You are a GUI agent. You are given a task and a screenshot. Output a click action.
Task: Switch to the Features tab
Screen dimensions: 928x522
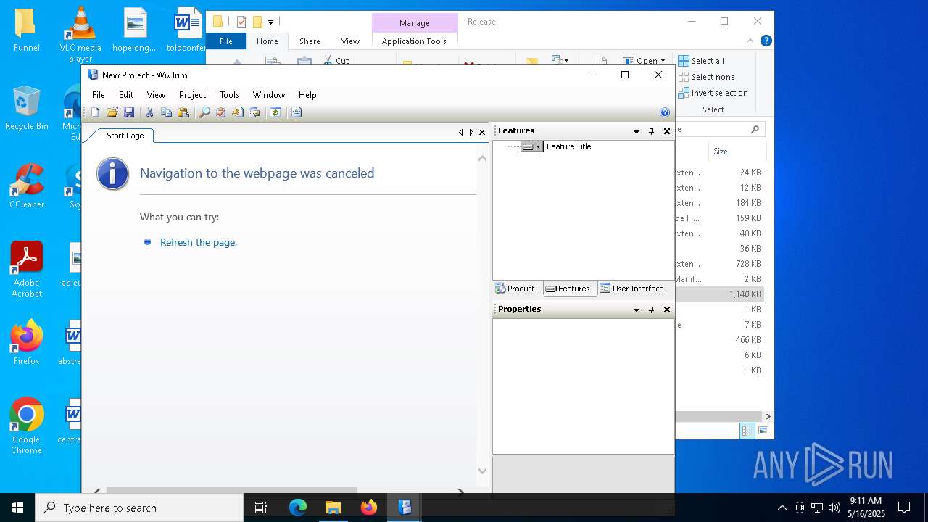pos(568,289)
